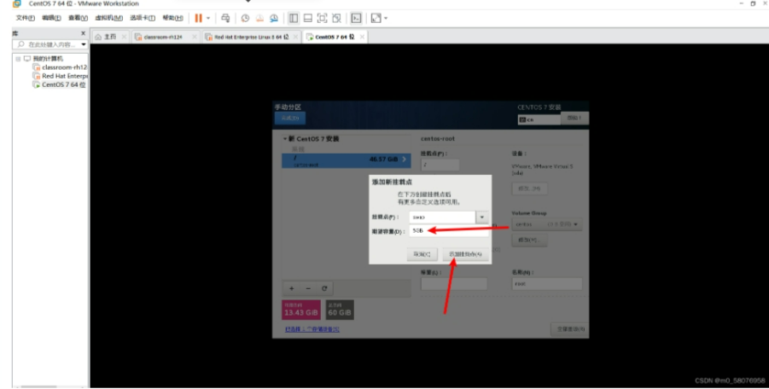Viewport: 769px width, 389px height.
Task: Open the 编辑(E) menu
Action: tap(51, 18)
